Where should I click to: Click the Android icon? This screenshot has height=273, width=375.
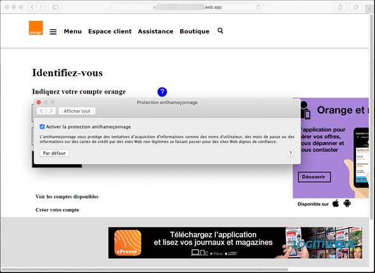tap(347, 203)
